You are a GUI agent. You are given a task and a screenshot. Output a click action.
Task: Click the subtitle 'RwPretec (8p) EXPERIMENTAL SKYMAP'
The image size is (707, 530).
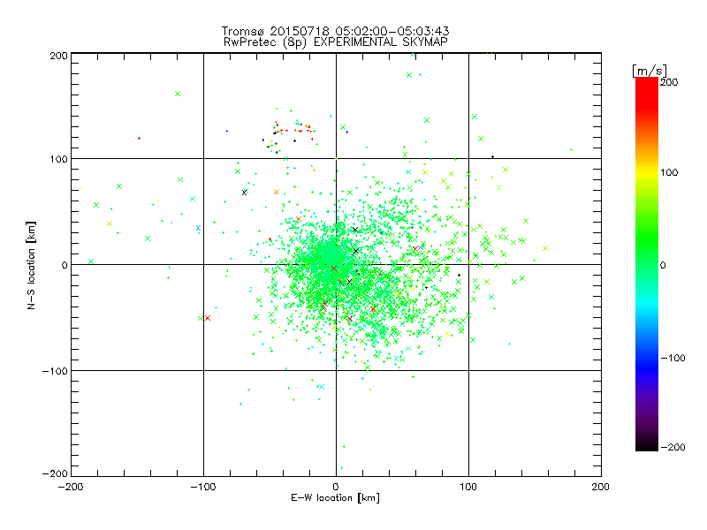point(335,42)
